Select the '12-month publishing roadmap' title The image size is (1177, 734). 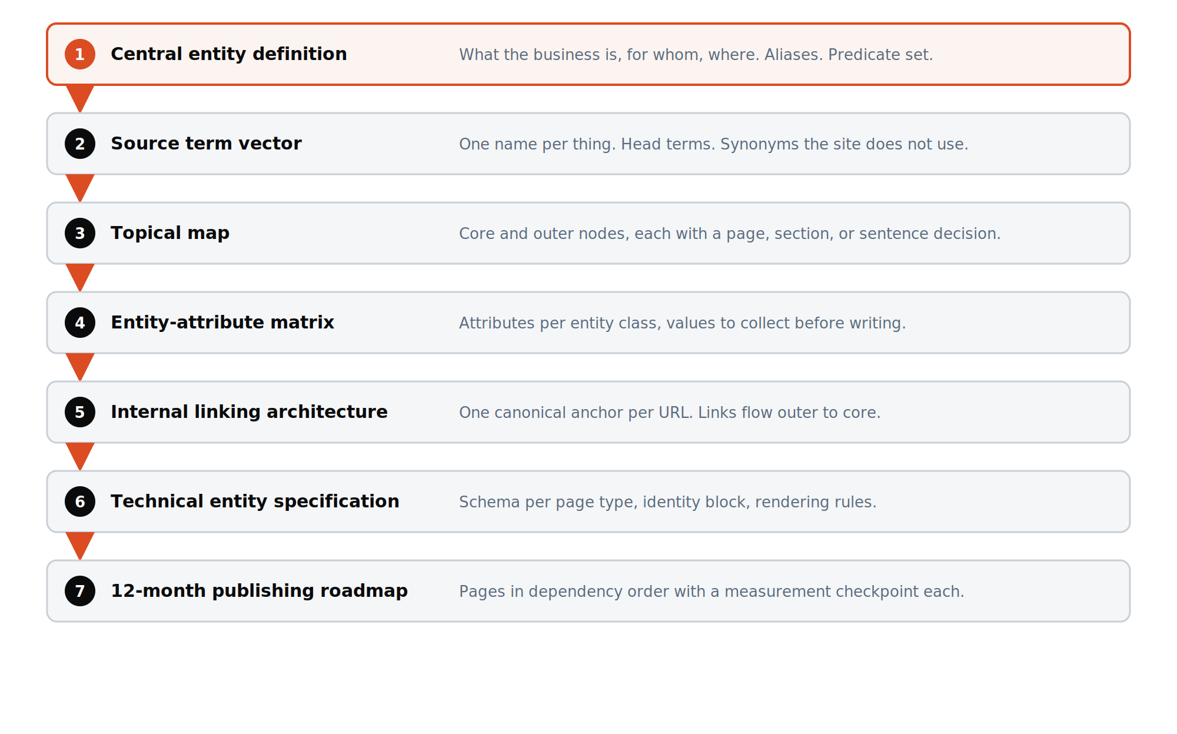pos(259,591)
